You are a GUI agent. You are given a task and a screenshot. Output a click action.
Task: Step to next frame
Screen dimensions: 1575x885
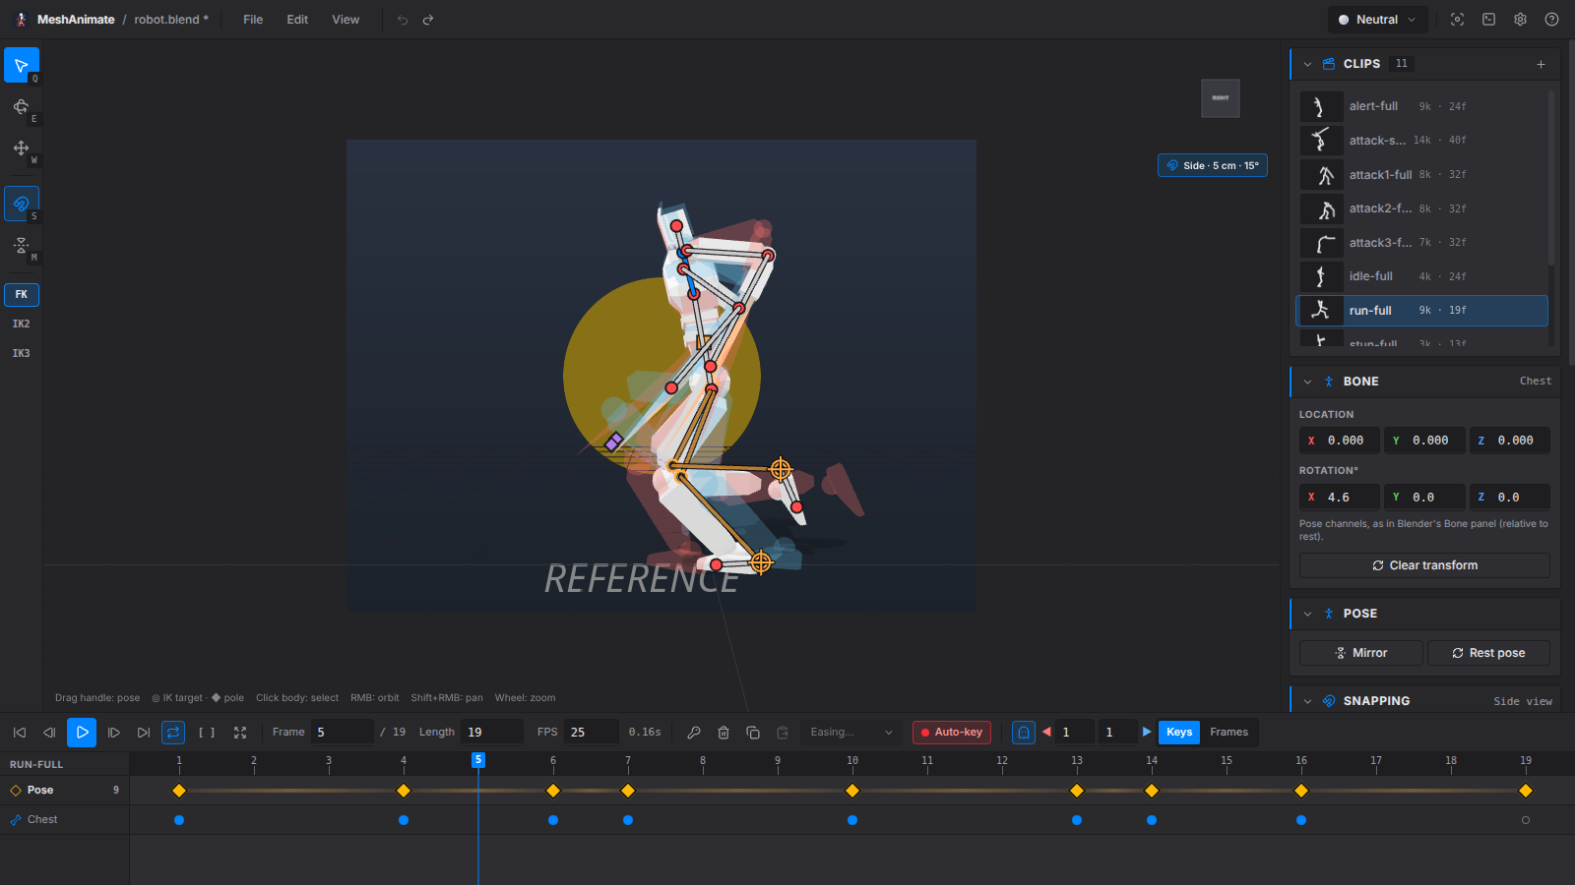coord(113,733)
